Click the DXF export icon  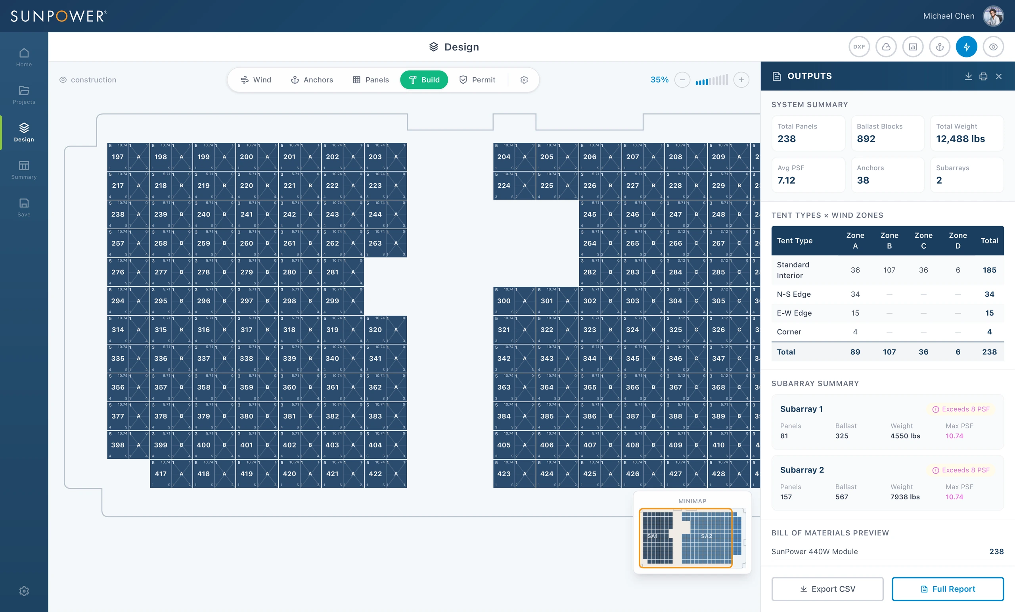click(859, 47)
